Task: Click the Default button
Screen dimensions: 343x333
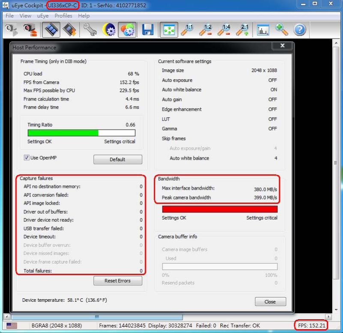Action: coord(117,159)
